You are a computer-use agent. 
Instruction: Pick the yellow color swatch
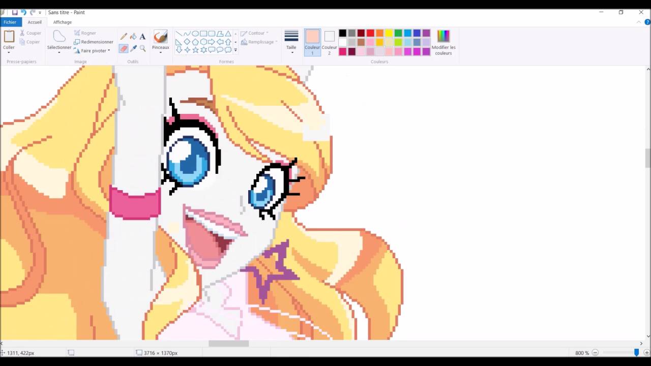[389, 33]
